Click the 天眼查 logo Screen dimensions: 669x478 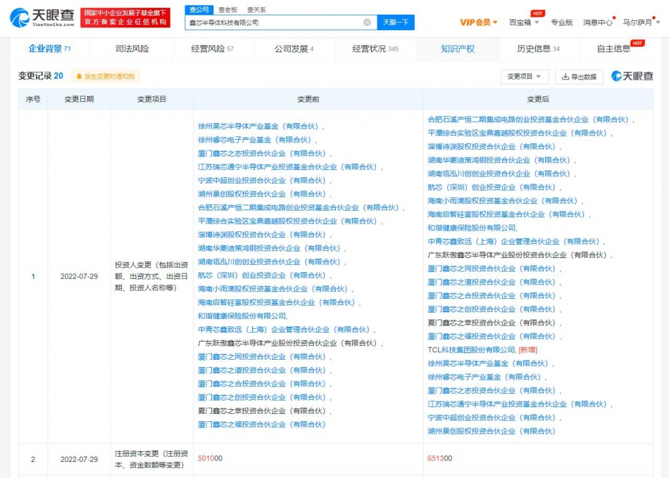tap(41, 17)
